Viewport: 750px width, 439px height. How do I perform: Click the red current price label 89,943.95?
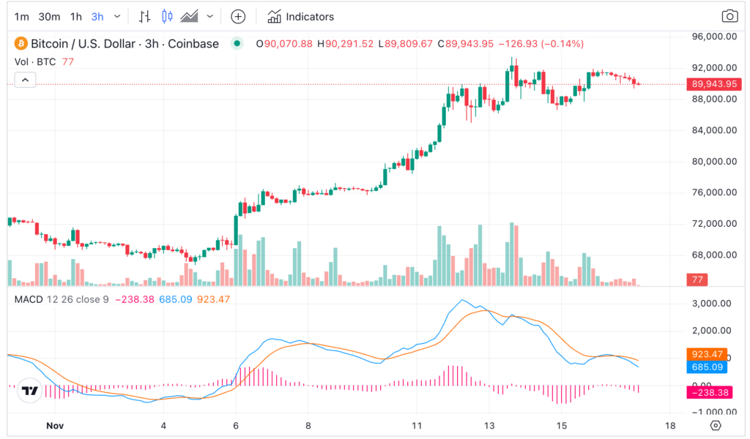[x=713, y=84]
